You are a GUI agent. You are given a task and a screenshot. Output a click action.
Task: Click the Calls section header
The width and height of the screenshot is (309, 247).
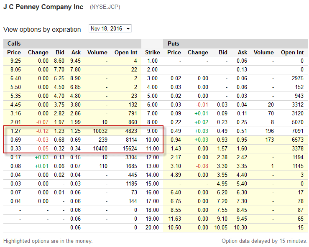[x=14, y=44]
